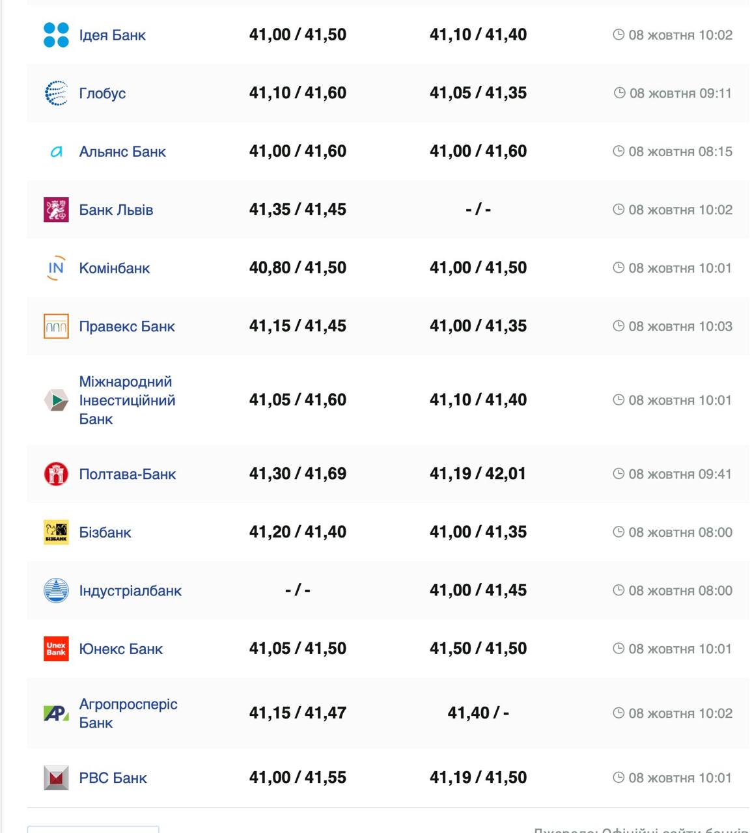The height and width of the screenshot is (833, 752).
Task: Open the Полтава-Банк link
Action: (127, 474)
